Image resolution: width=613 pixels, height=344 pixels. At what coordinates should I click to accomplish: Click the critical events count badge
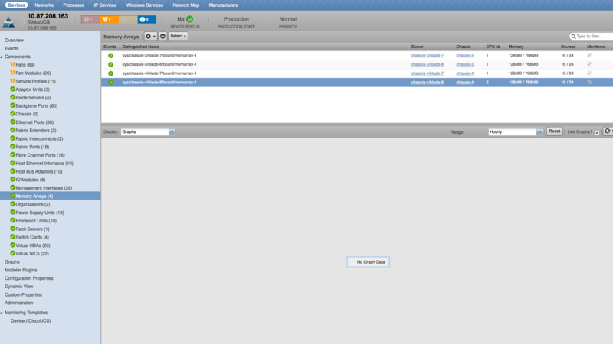[90, 20]
